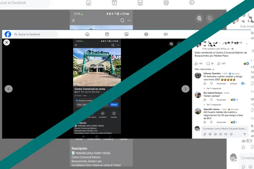Click Responder under Jolismar Querales' comment
This screenshot has width=254, height=169.
pos(221,84)
